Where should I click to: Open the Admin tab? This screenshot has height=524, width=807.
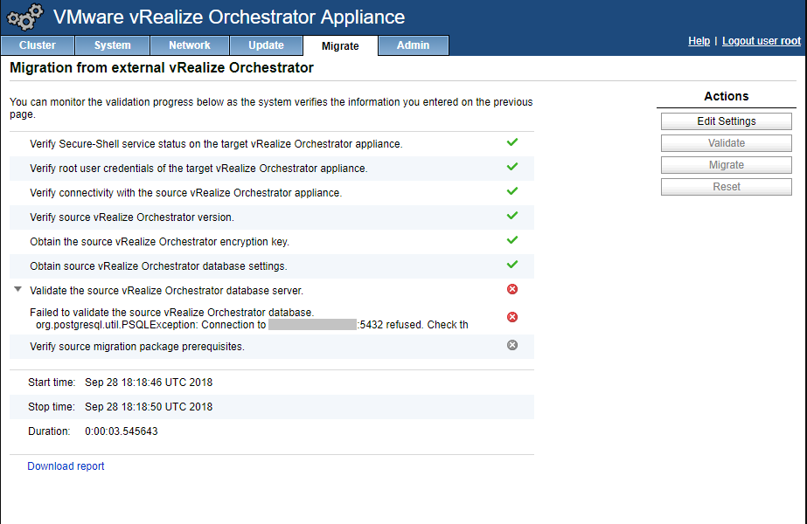point(413,45)
